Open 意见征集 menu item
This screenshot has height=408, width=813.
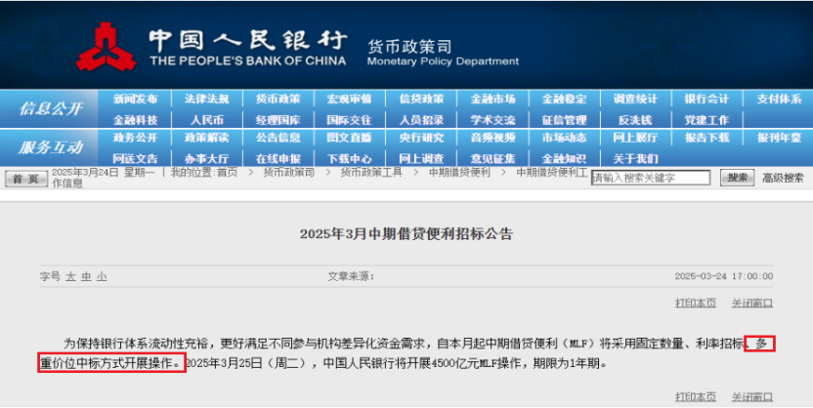click(x=492, y=159)
